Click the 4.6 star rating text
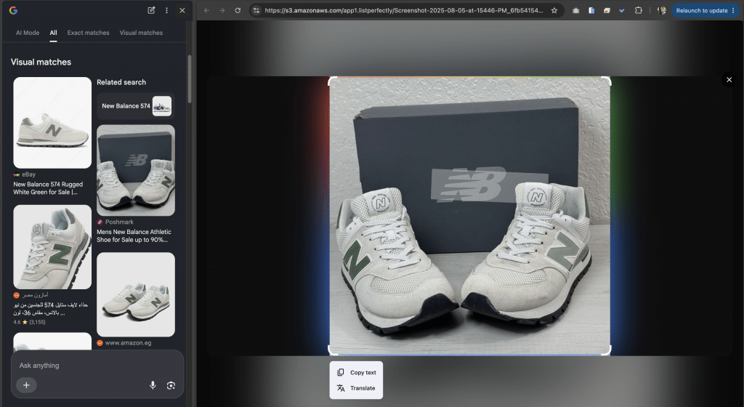The image size is (744, 407). tap(29, 322)
